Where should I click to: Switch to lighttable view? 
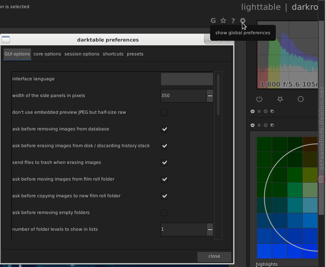tap(261, 7)
